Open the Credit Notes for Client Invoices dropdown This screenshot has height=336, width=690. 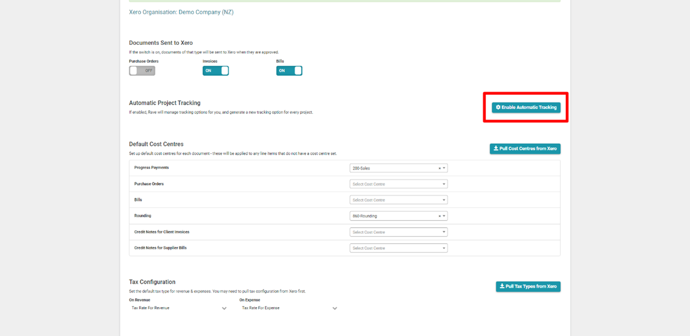pyautogui.click(x=398, y=232)
